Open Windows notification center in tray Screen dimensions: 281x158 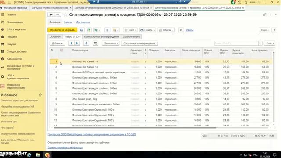[274, 155]
